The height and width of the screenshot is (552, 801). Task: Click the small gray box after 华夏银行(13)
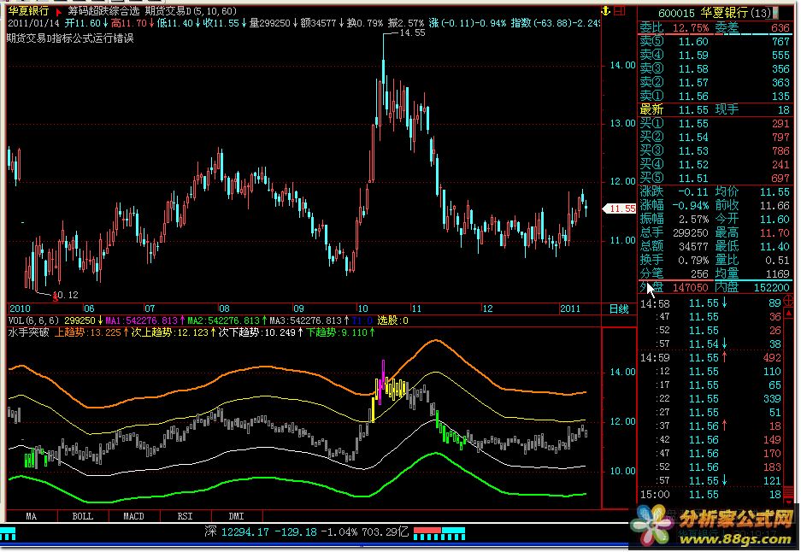point(775,12)
